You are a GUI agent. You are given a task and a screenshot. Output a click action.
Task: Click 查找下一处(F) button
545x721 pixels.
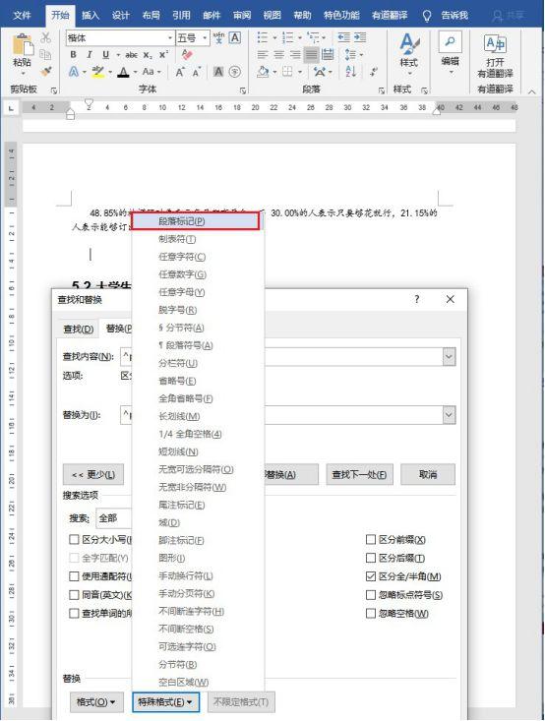360,474
